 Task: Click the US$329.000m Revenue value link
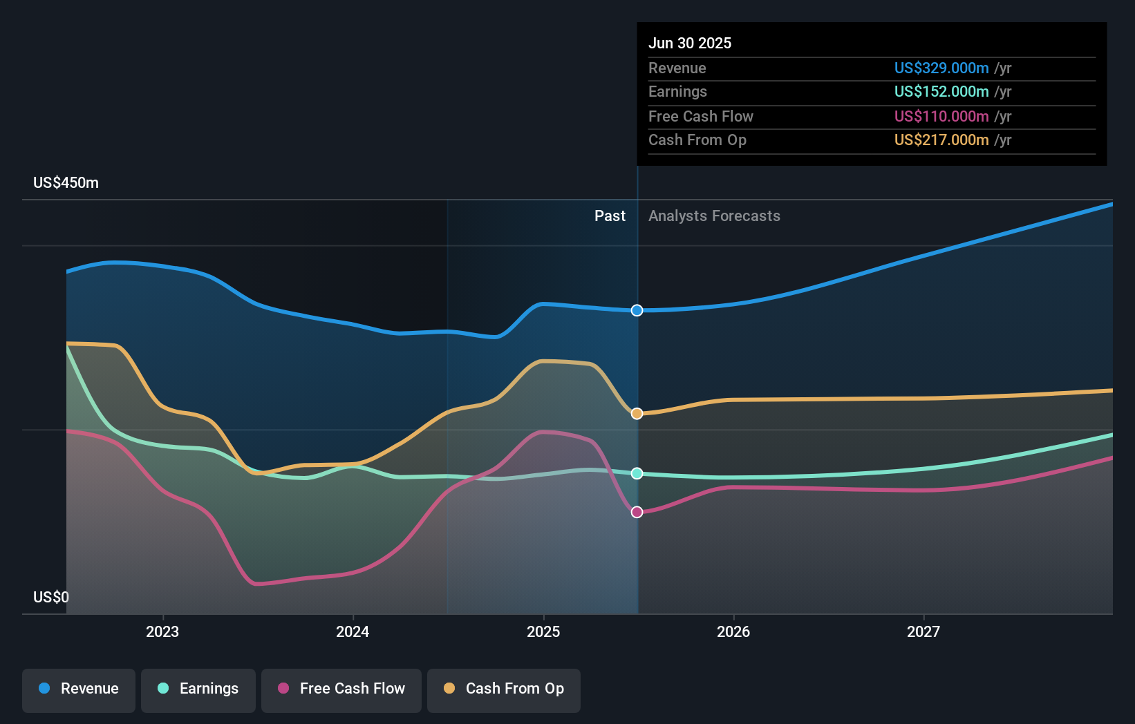[941, 68]
